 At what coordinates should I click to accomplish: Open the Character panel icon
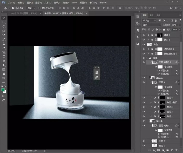[x=138, y=37]
